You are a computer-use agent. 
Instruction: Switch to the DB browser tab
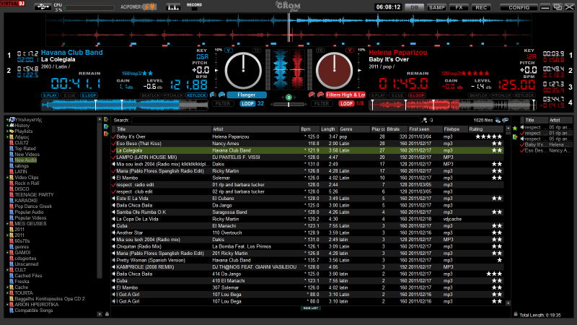point(414,7)
